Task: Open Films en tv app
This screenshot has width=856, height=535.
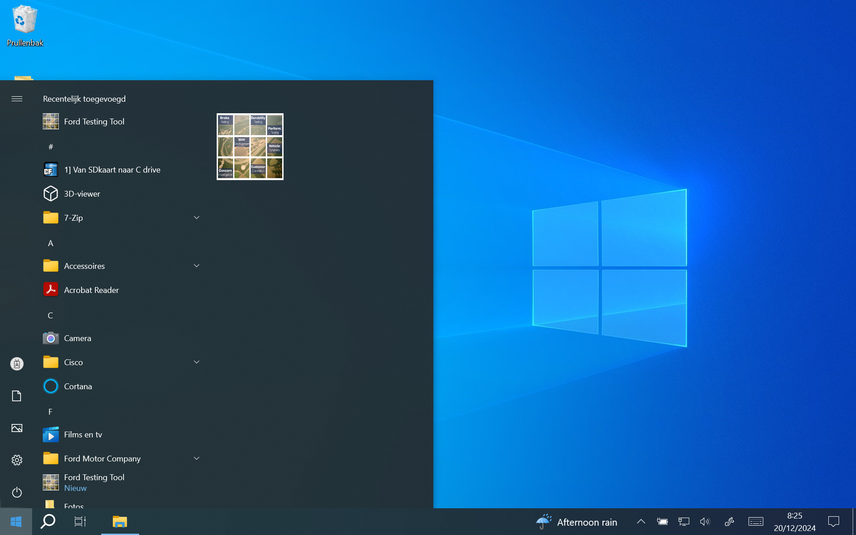Action: click(x=122, y=435)
